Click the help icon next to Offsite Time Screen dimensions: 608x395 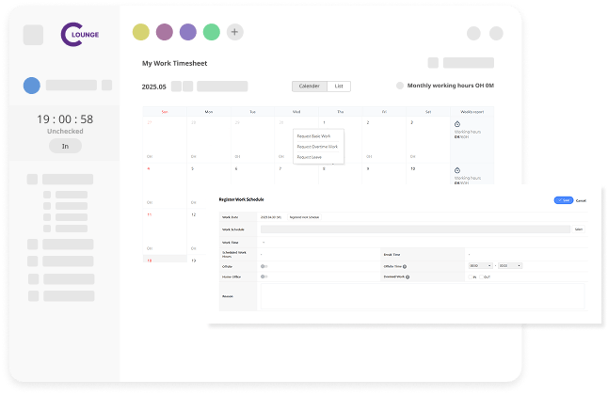(x=405, y=267)
